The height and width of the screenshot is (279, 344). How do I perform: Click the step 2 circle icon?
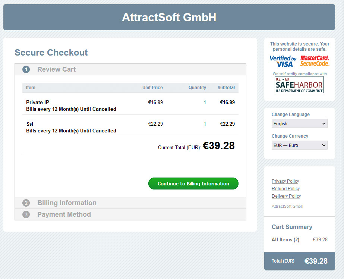25,203
